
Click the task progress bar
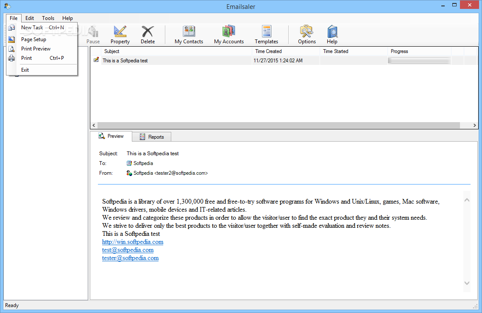click(419, 61)
